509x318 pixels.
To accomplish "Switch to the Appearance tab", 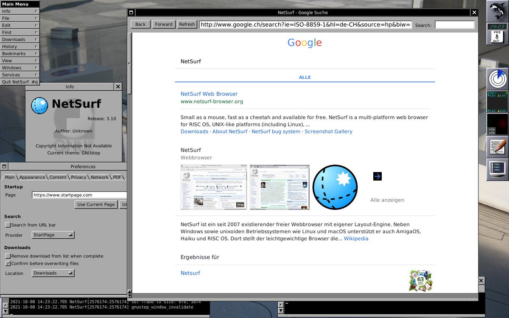I will click(32, 177).
